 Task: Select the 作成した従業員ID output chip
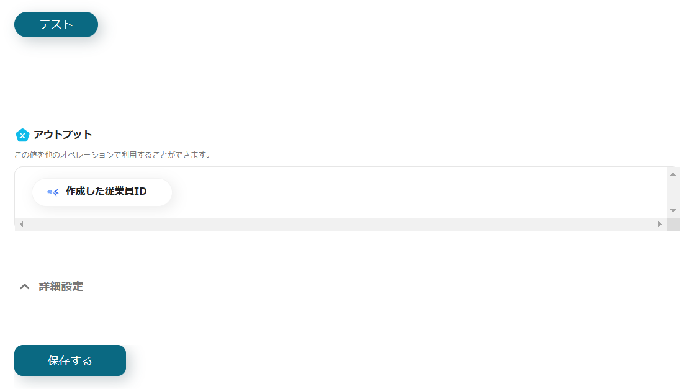[x=102, y=192]
